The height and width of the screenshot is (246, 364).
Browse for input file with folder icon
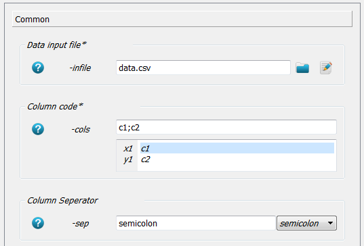(302, 68)
